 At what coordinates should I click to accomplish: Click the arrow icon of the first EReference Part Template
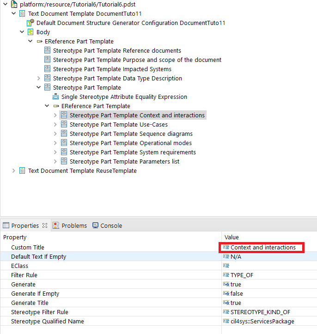point(39,41)
